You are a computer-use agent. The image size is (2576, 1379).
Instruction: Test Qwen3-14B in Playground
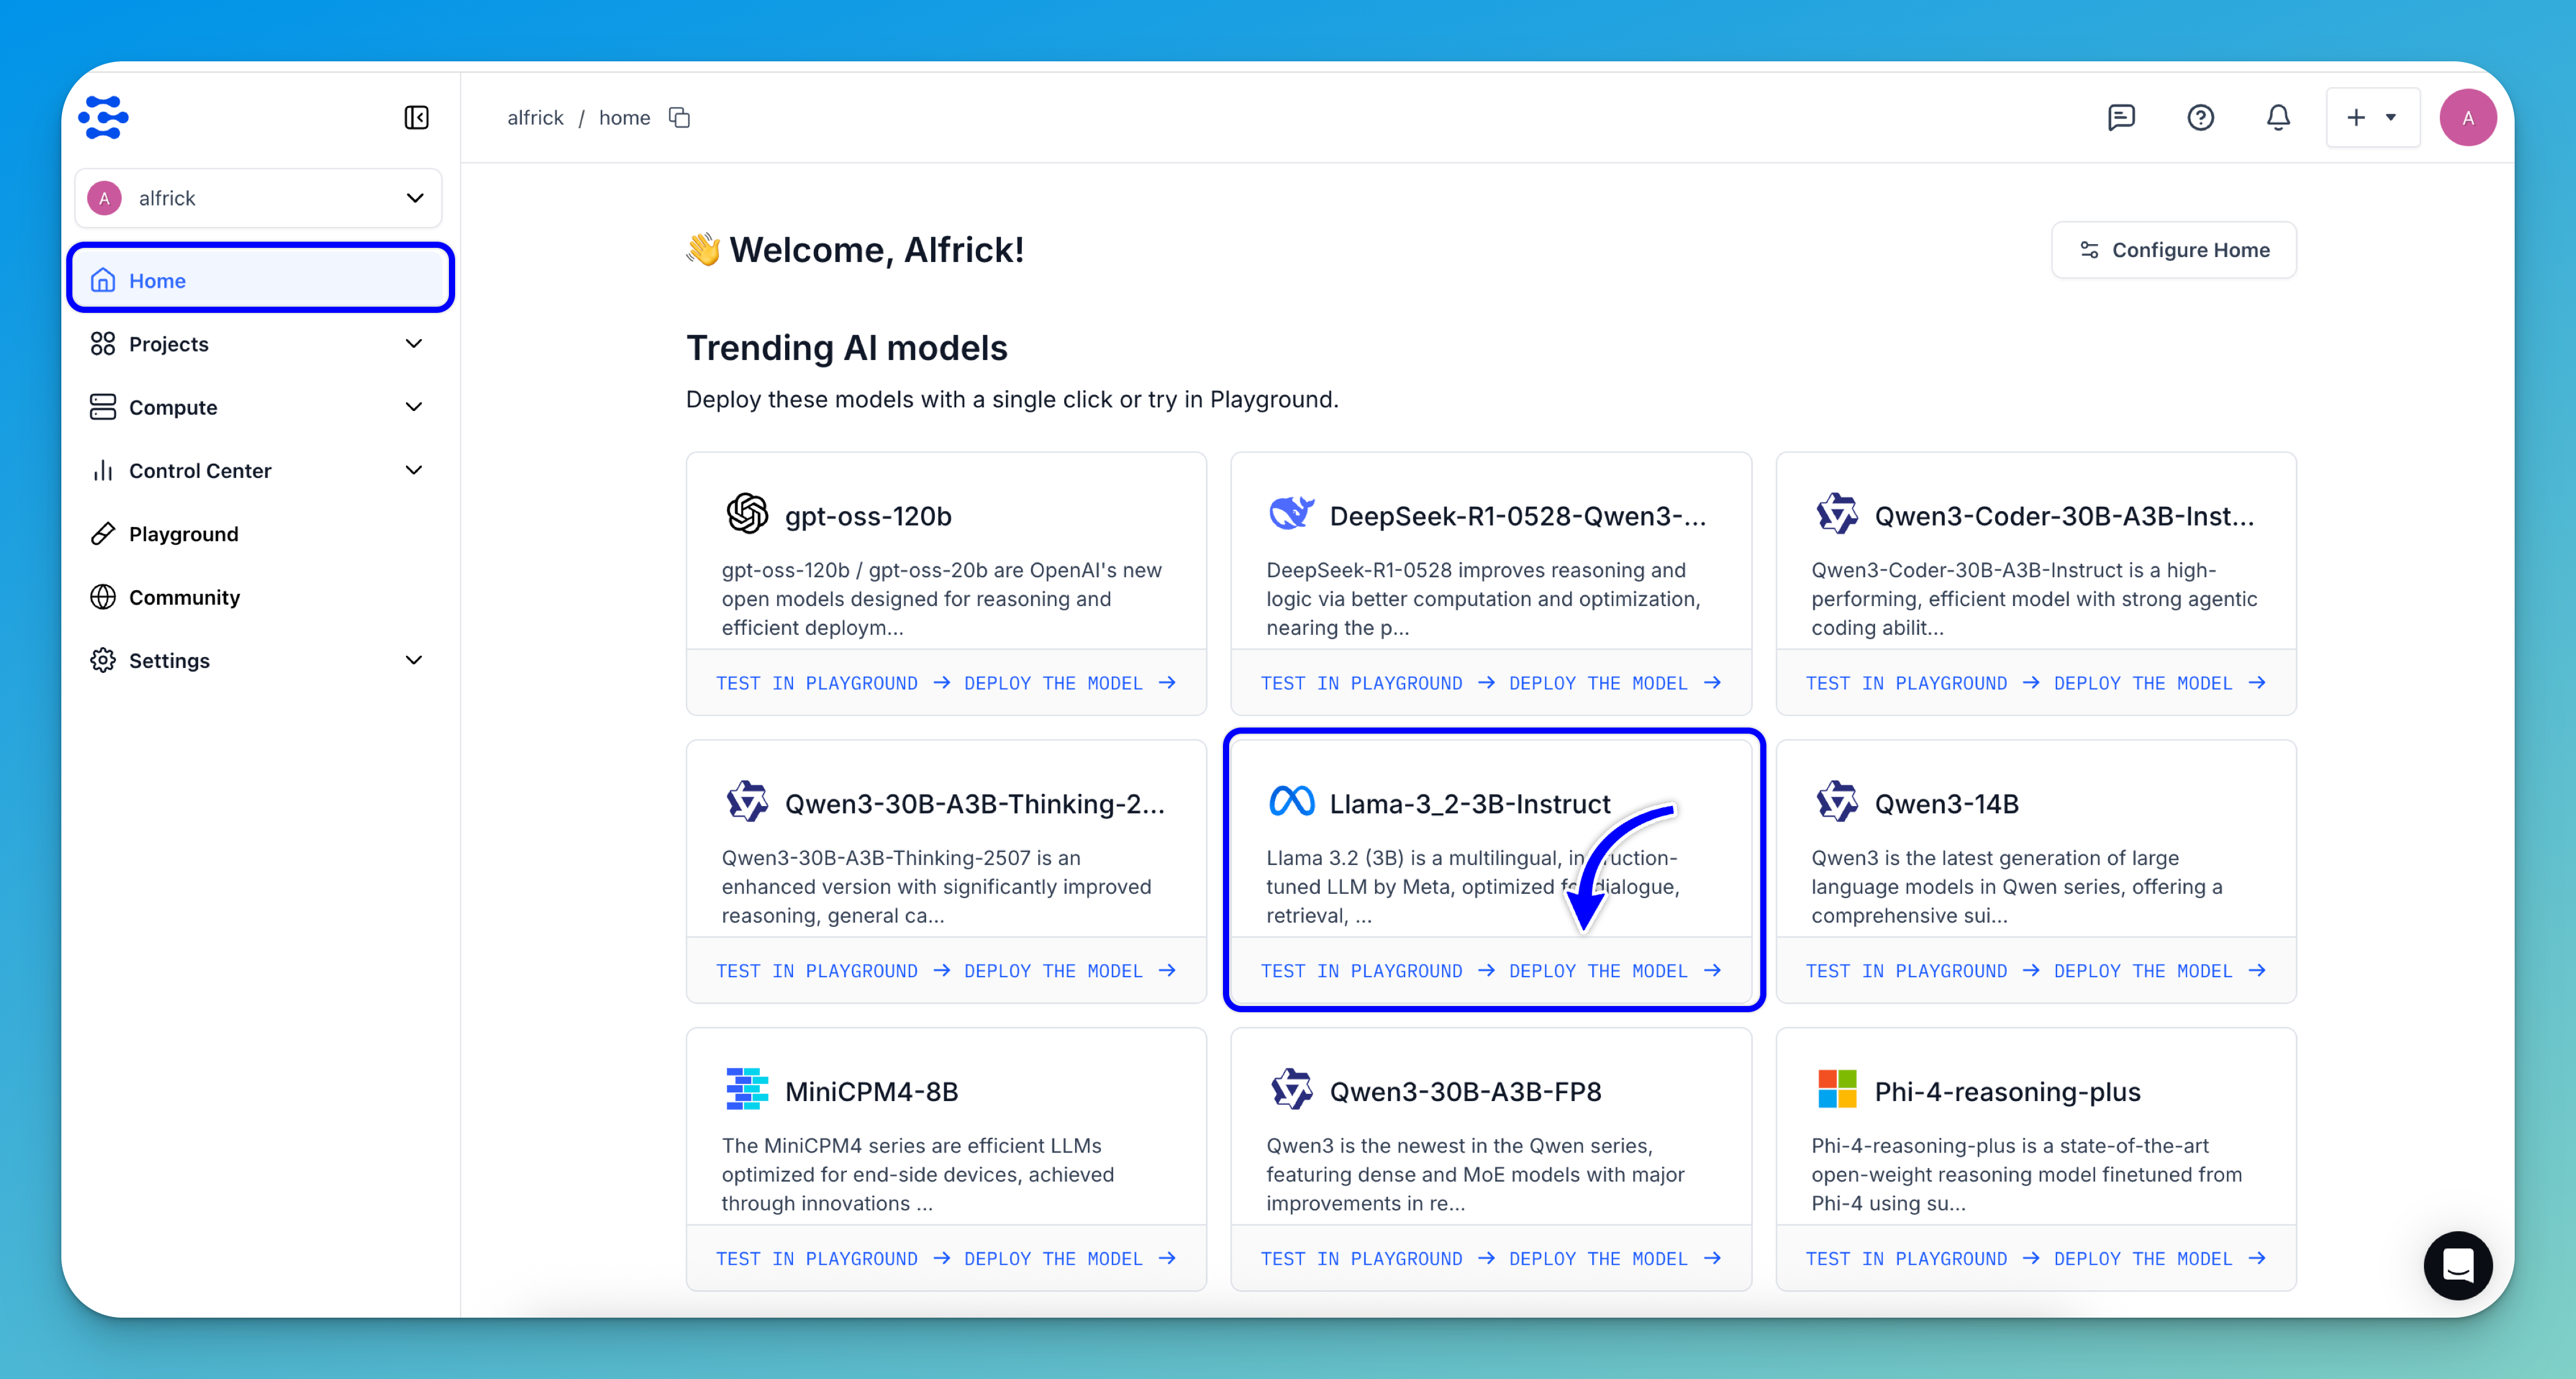point(1922,971)
